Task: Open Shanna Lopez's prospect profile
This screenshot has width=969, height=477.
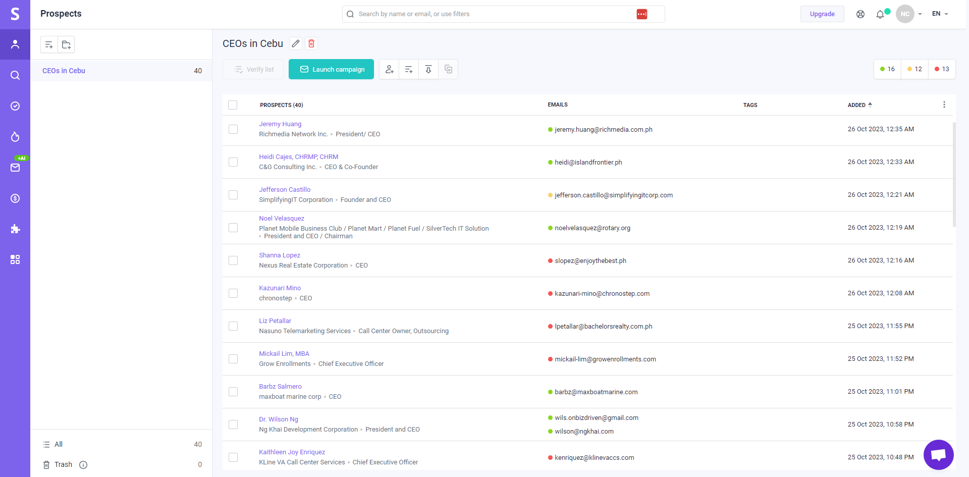Action: [x=280, y=255]
